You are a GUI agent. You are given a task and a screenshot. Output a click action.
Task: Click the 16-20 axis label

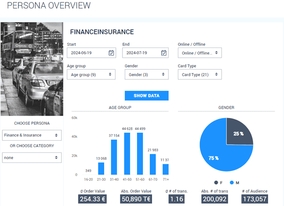pyautogui.click(x=88, y=179)
